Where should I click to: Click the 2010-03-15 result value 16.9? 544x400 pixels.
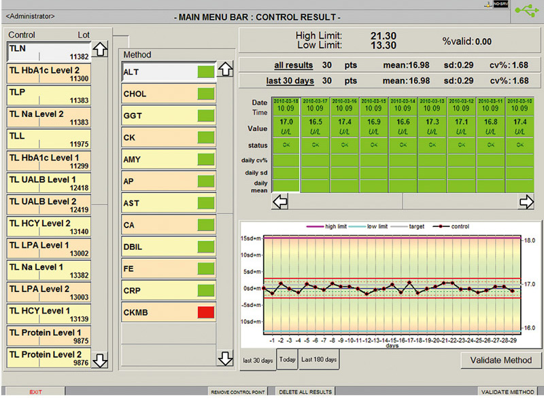pyautogui.click(x=373, y=122)
